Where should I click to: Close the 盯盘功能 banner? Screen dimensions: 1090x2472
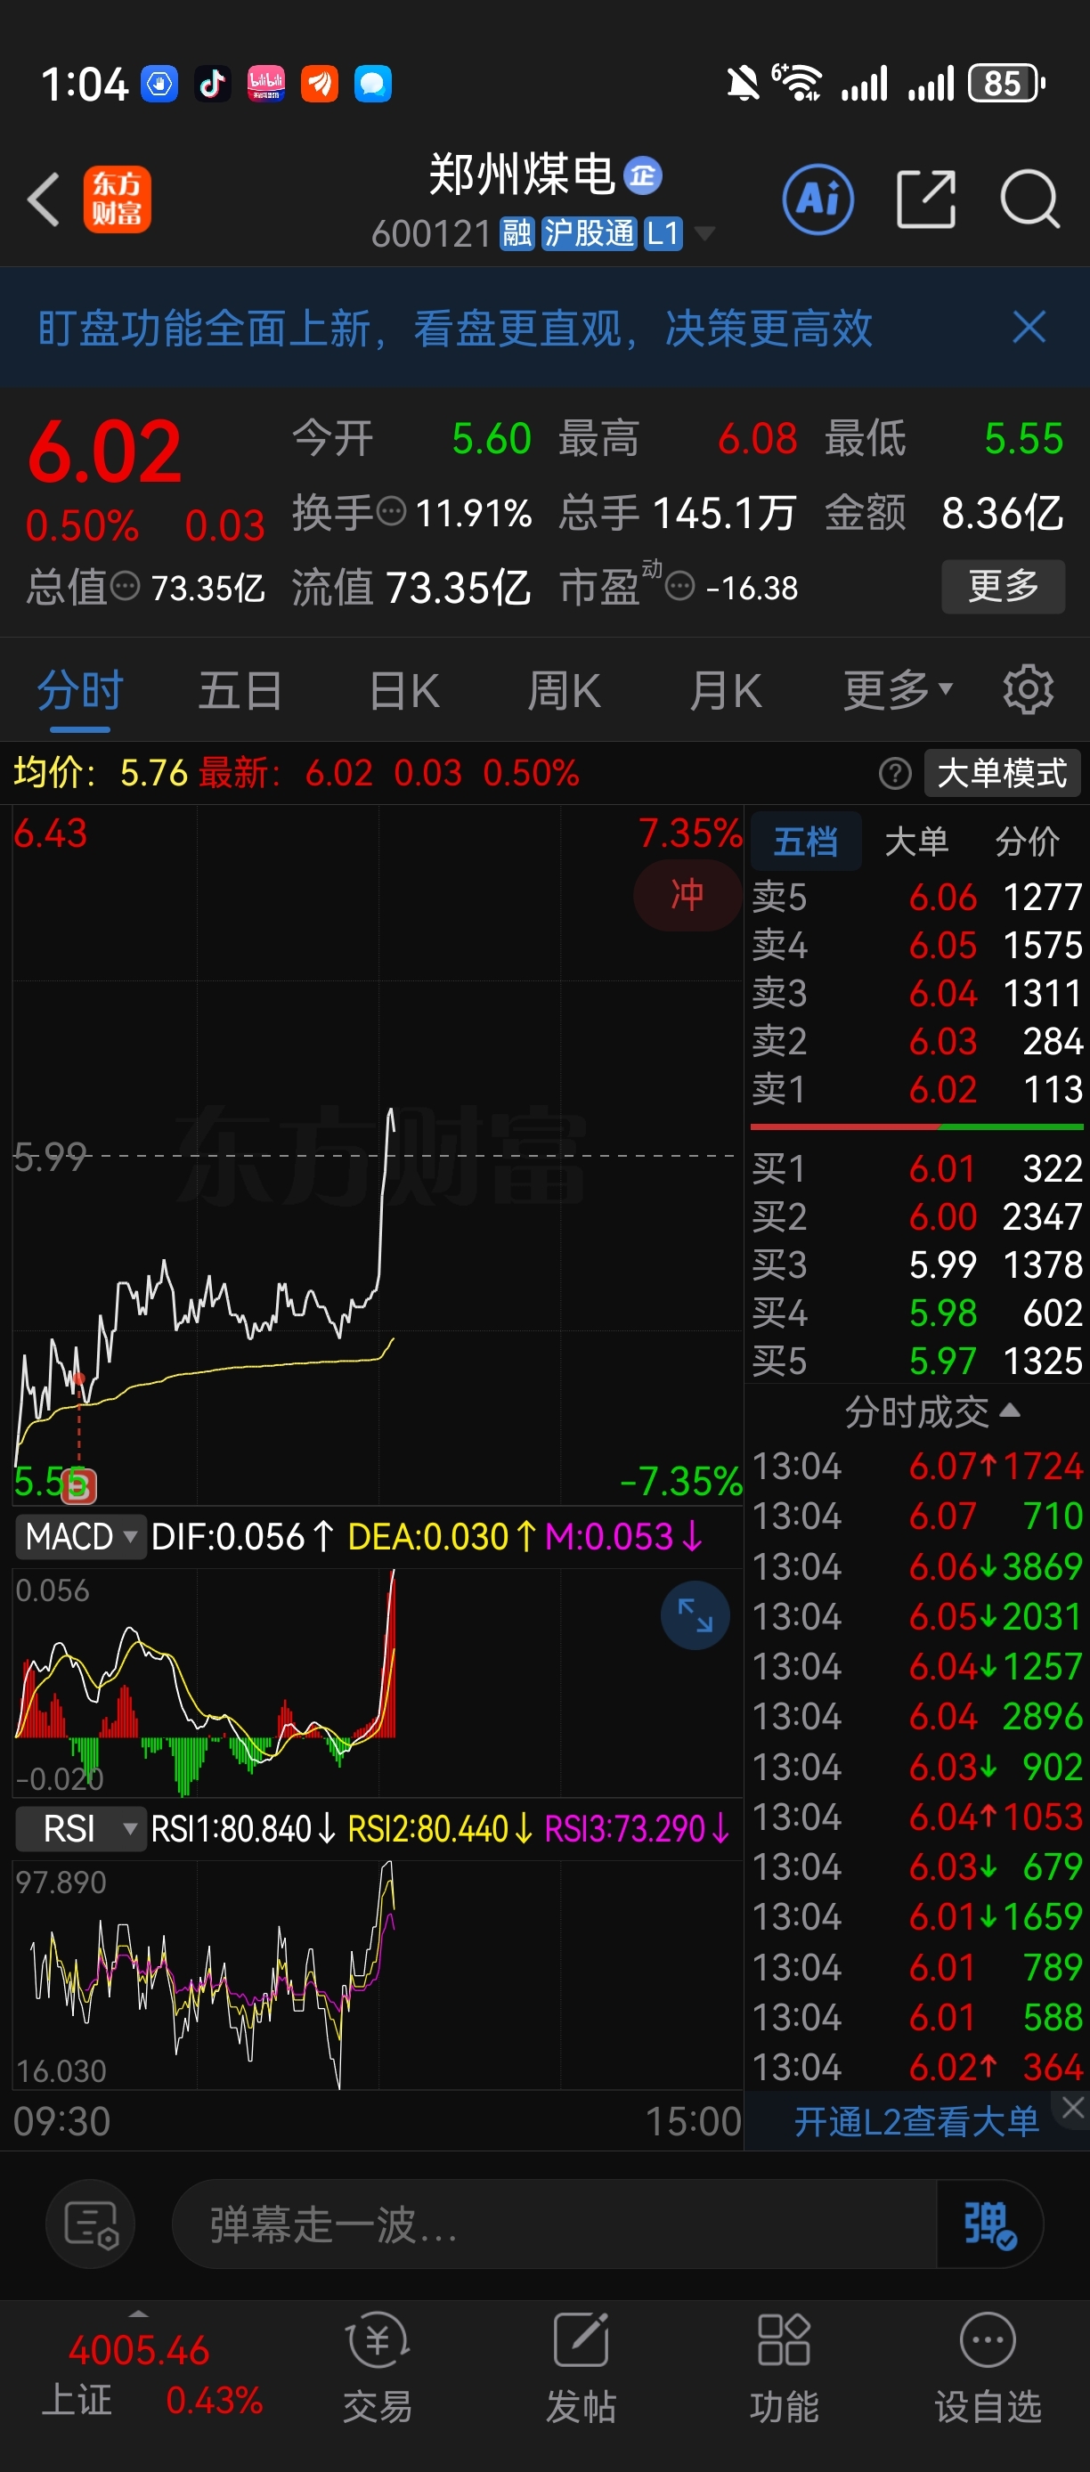coord(1029,327)
